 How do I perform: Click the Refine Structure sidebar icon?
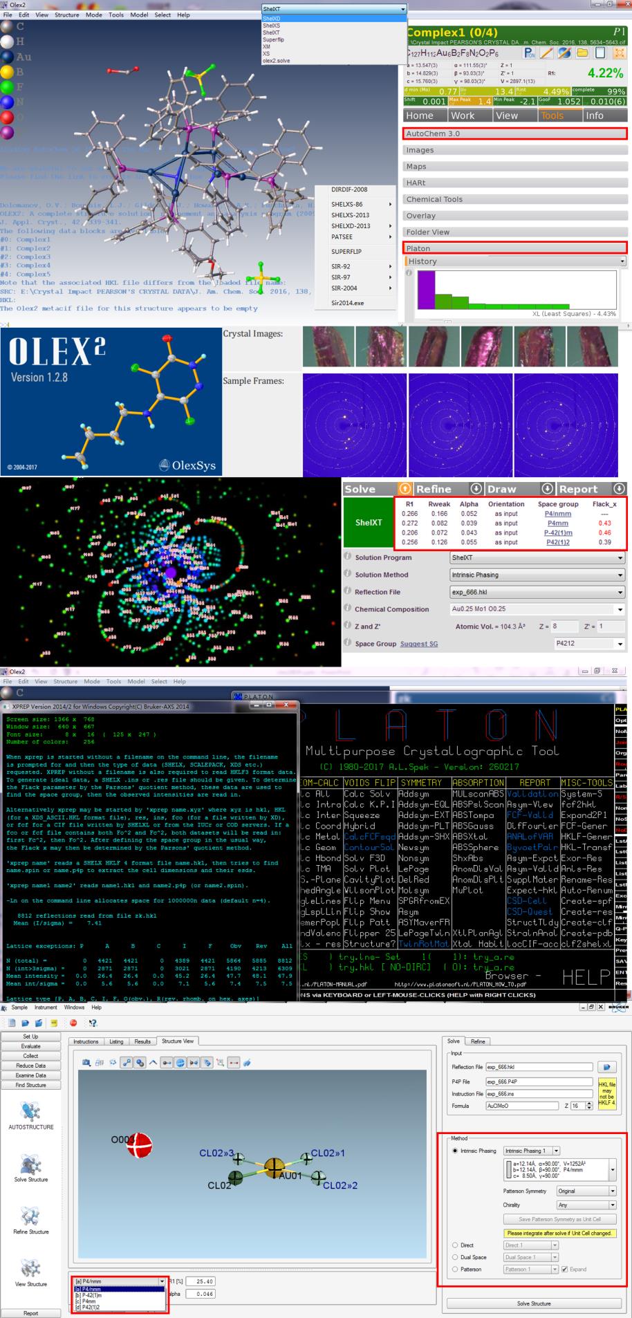(30, 1216)
